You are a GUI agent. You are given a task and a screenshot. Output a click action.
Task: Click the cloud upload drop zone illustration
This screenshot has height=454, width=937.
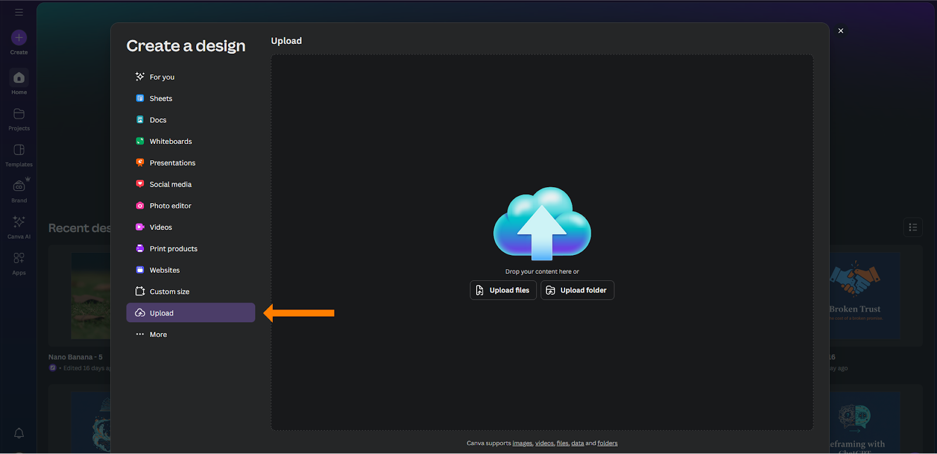542,224
